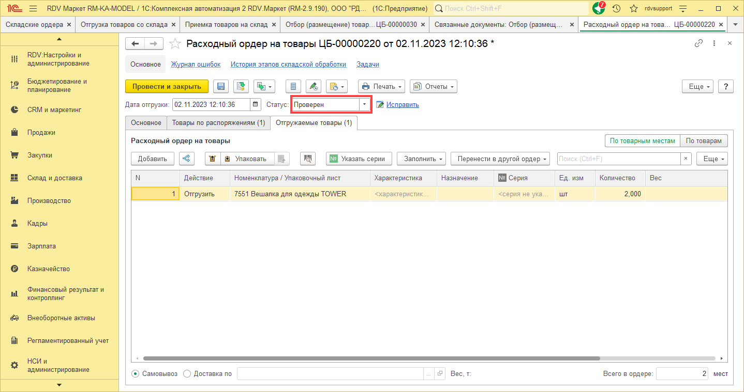Click the Провести и закрыть button
744x392 pixels.
[167, 86]
